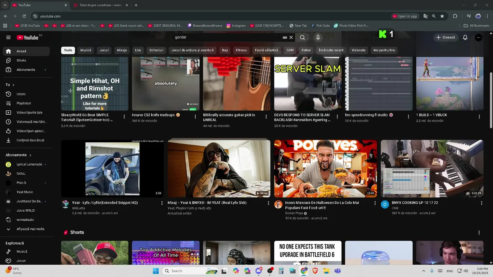This screenshot has height=277, width=493.
Task: Click the Open in app button
Action: click(405, 16)
